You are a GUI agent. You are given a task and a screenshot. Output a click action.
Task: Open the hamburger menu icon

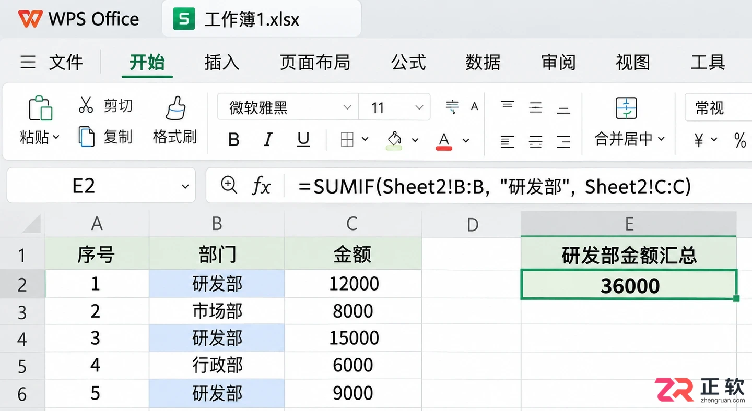point(28,63)
